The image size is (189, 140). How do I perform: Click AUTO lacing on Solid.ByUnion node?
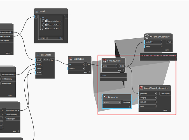(x=120, y=70)
